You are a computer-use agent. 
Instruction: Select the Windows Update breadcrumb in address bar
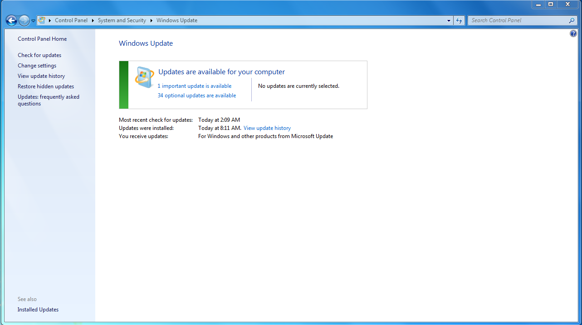click(x=177, y=20)
